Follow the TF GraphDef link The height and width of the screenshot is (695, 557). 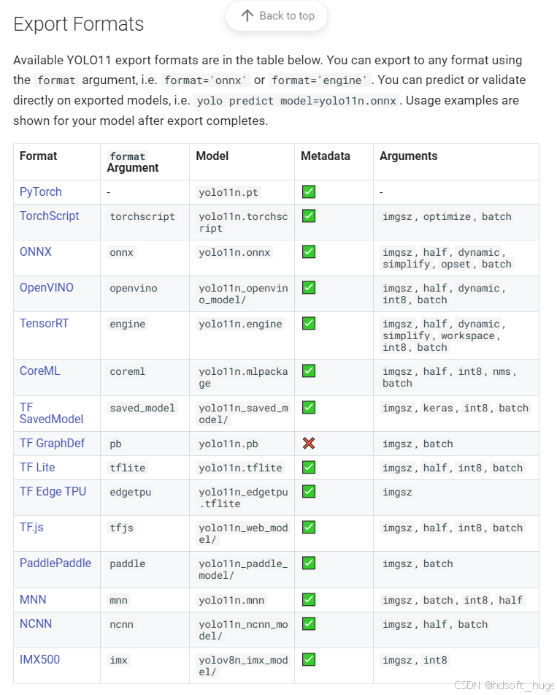53,444
